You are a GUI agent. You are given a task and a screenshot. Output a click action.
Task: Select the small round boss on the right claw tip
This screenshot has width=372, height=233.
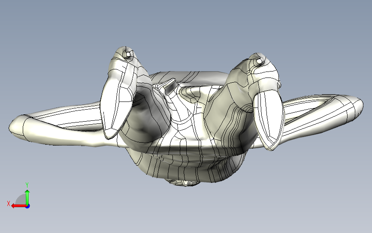click(x=259, y=62)
